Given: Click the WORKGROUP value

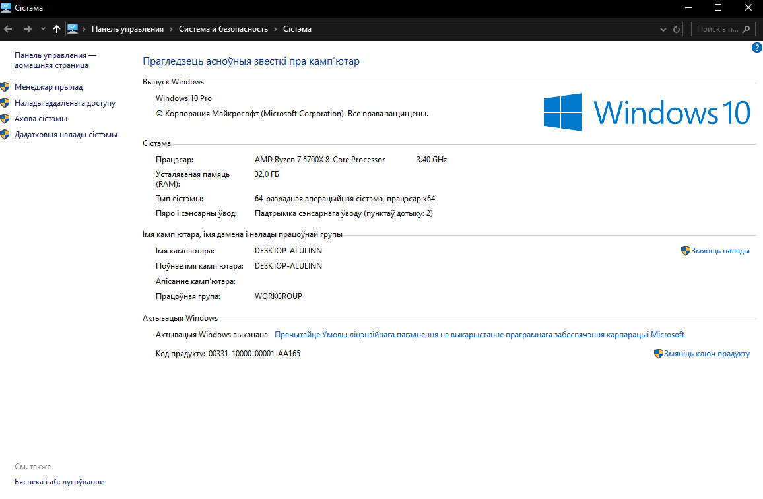Looking at the screenshot, I should [279, 296].
